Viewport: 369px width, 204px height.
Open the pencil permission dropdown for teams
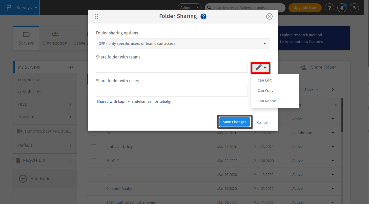point(260,68)
